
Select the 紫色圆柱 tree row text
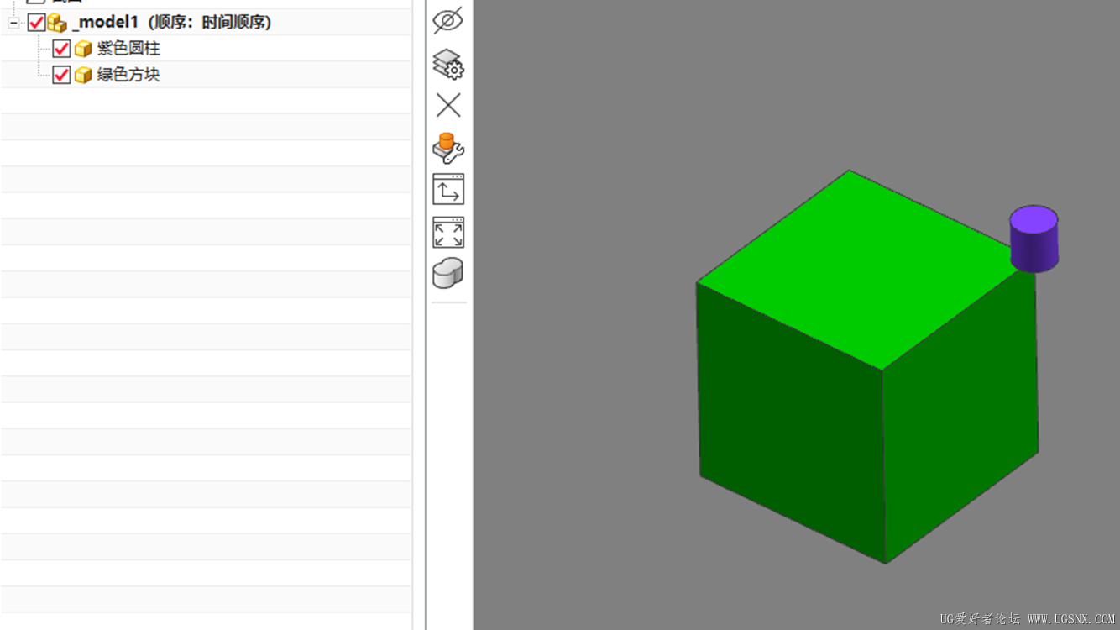coord(128,49)
